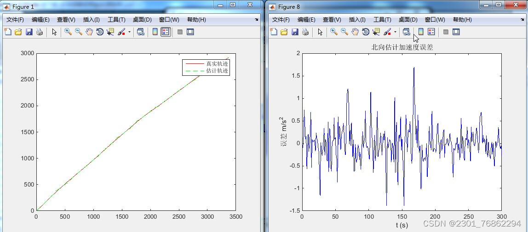This screenshot has height=232, width=528.
Task: Save Figure 8 using the floppy disk icon
Action: [295, 32]
